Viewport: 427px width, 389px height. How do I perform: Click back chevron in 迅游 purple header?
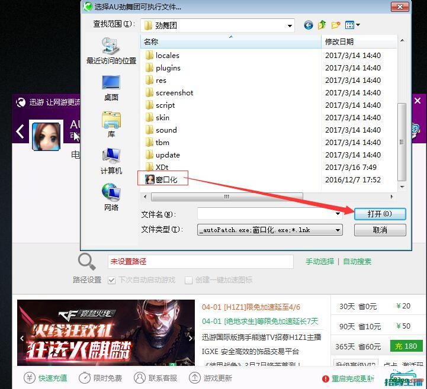point(20,131)
